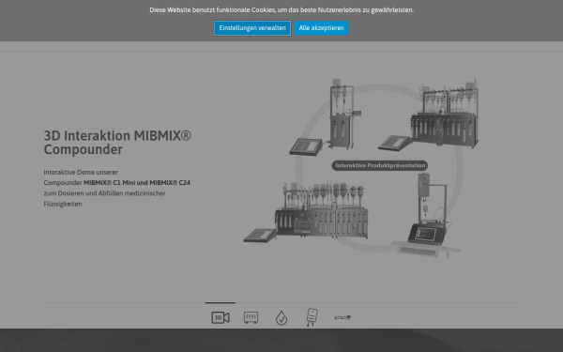Select the tubing connector slide icon

click(342, 317)
